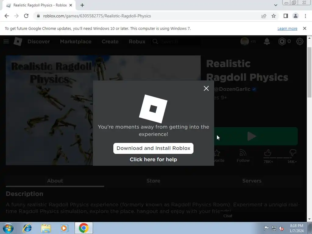Close the Realistic Ragdoll Physics tab
This screenshot has width=312, height=234.
[x=71, y=5]
